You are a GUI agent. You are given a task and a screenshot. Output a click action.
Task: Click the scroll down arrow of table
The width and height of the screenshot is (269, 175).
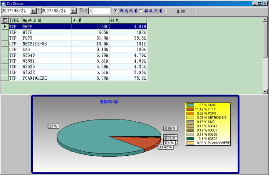[265, 92]
